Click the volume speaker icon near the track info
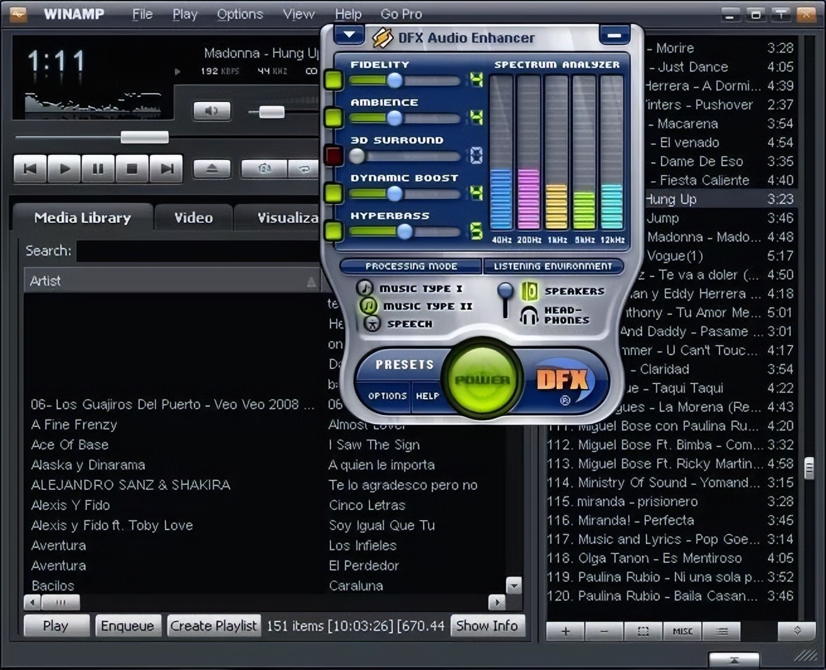The width and height of the screenshot is (826, 670). 212,111
